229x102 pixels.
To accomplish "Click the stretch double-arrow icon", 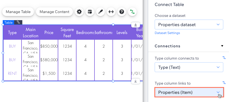I will point(111,12).
